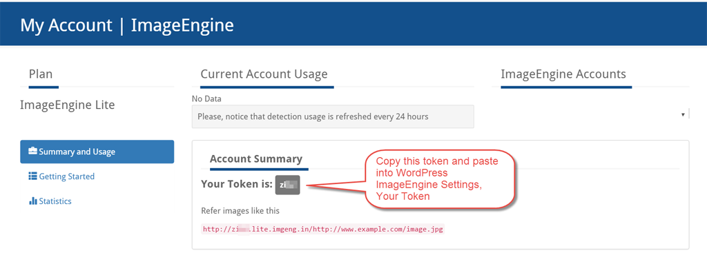Click the Plan heading

[x=41, y=74]
